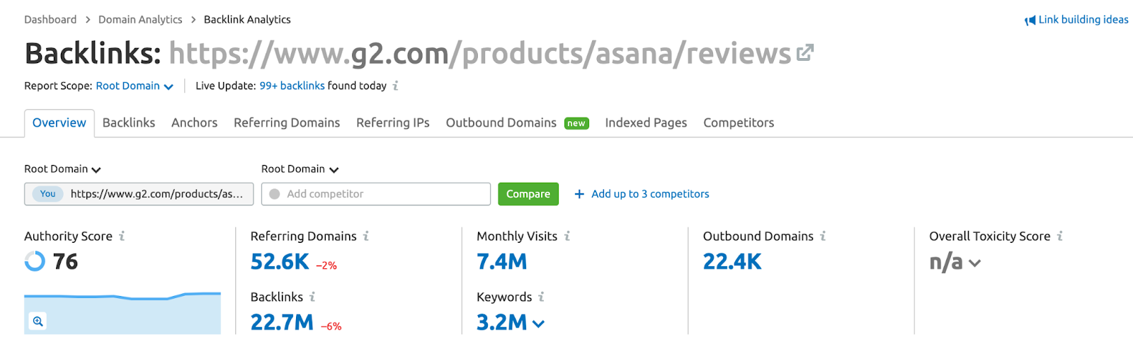The image size is (1133, 354).
Task: Click the 'new' badge on Outbound Domains
Action: pyautogui.click(x=576, y=123)
